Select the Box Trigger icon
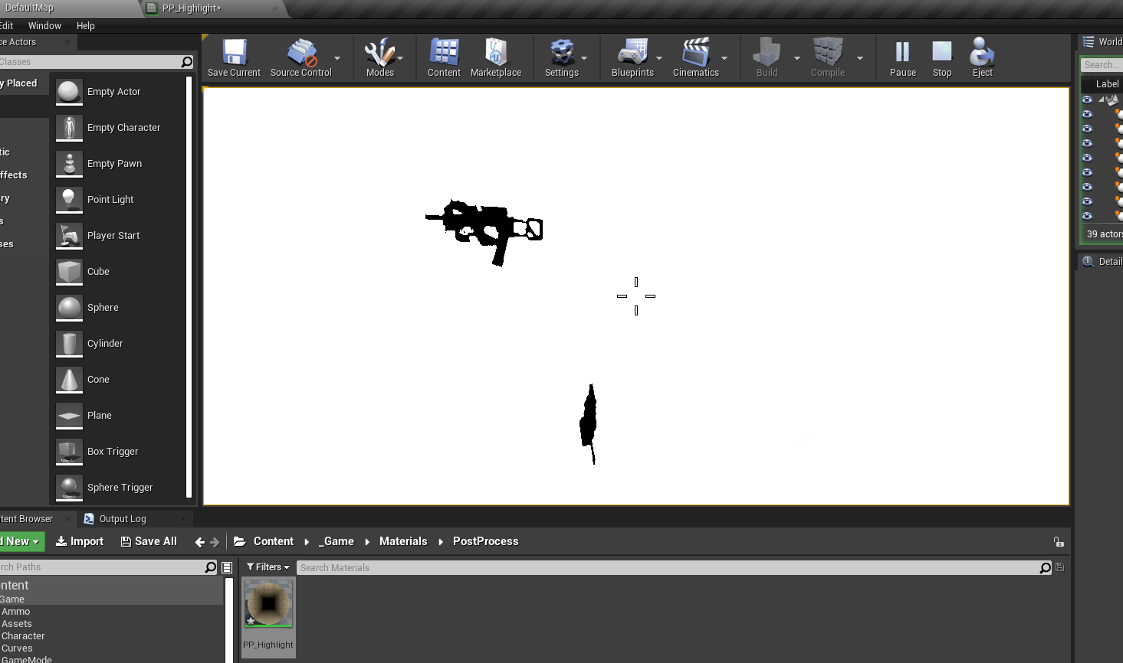The image size is (1123, 663). click(69, 452)
